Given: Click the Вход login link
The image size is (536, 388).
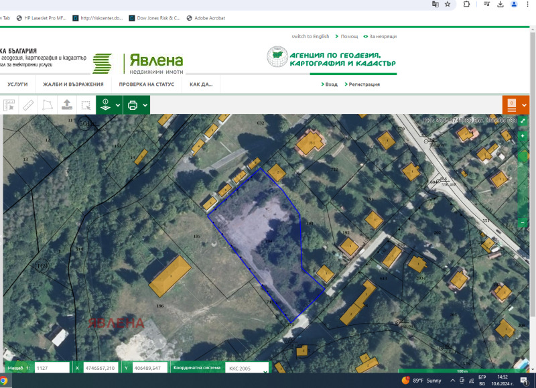Looking at the screenshot, I should [x=330, y=84].
